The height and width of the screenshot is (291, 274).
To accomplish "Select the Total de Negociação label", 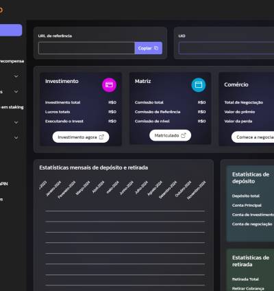I will pos(244,102).
